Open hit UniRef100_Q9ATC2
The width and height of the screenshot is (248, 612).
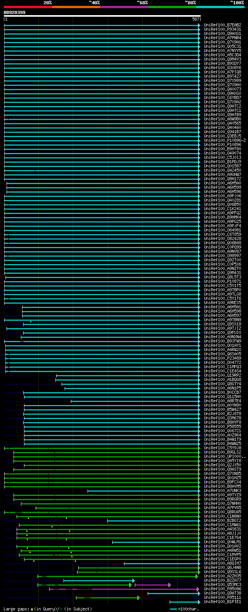[222, 106]
